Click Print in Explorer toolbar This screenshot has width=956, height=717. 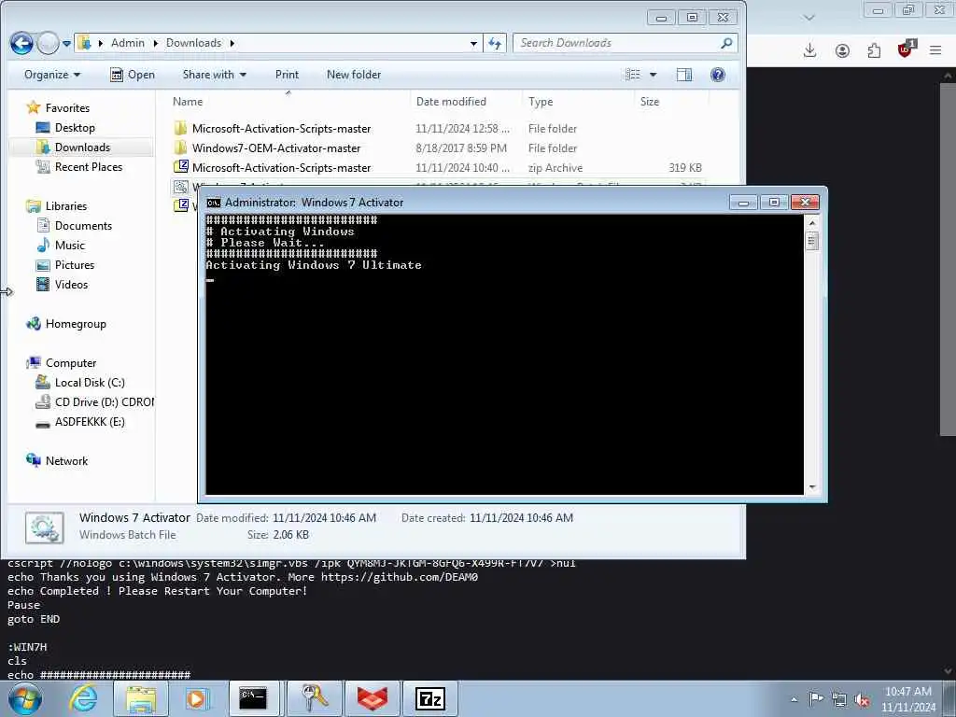pyautogui.click(x=287, y=75)
